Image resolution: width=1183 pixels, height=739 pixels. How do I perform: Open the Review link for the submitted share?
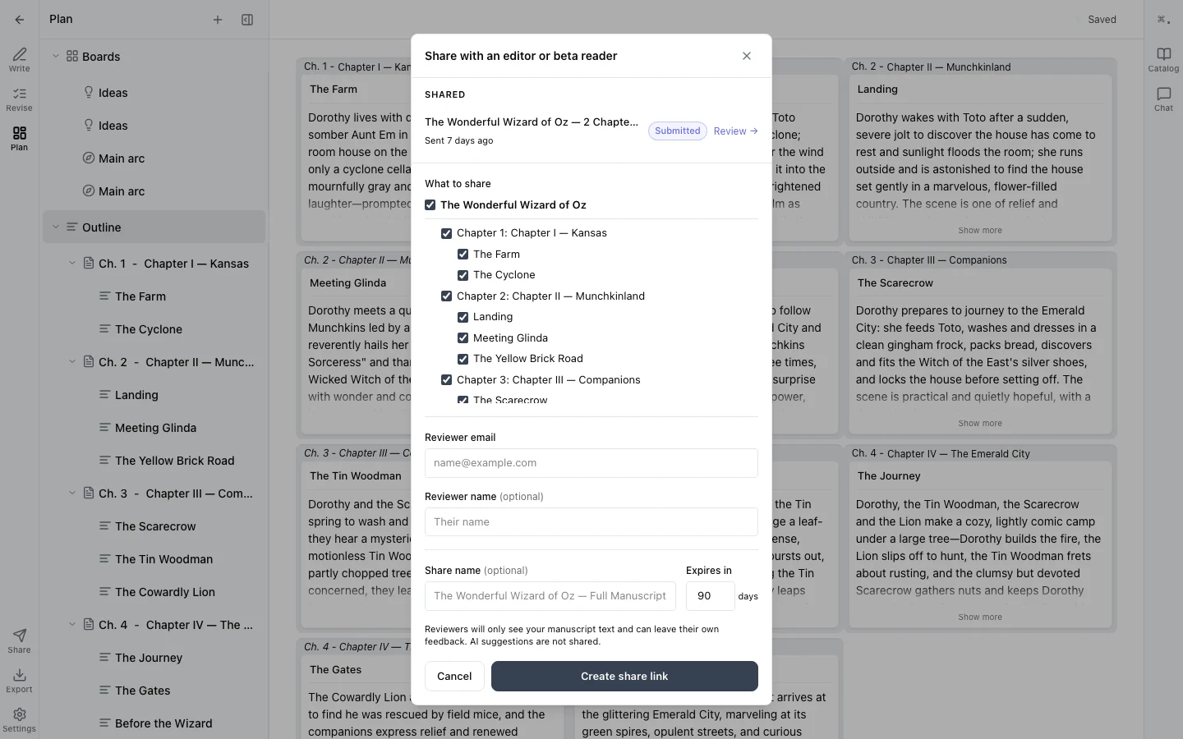click(735, 131)
